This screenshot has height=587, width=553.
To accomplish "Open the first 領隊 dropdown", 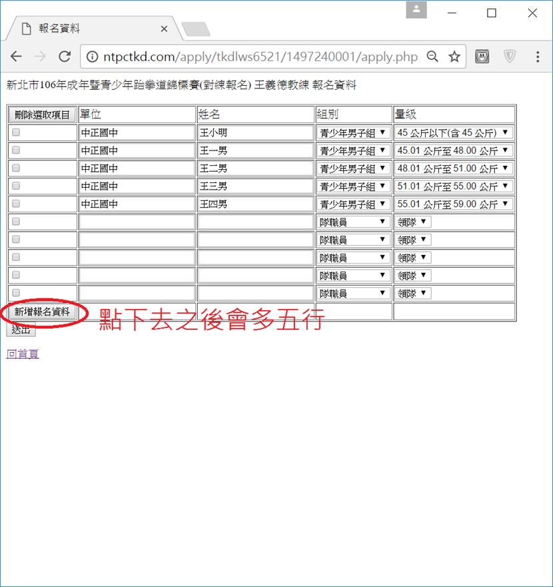I will (x=412, y=222).
